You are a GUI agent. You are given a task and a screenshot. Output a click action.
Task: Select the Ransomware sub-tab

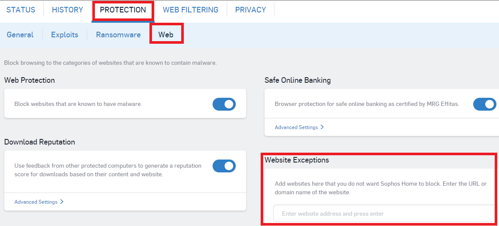tap(118, 35)
